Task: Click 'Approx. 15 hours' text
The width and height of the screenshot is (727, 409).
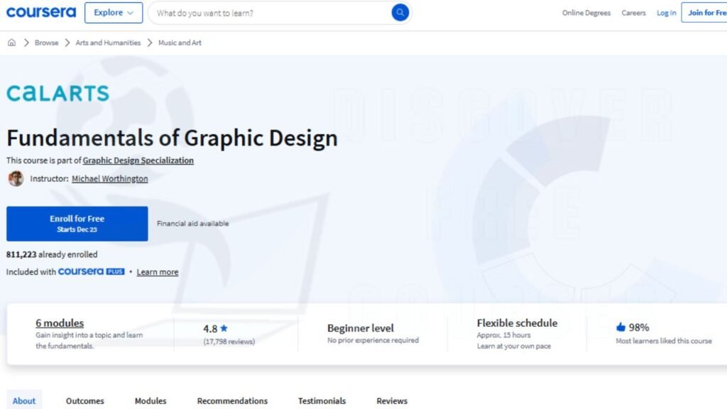Action: click(x=503, y=335)
